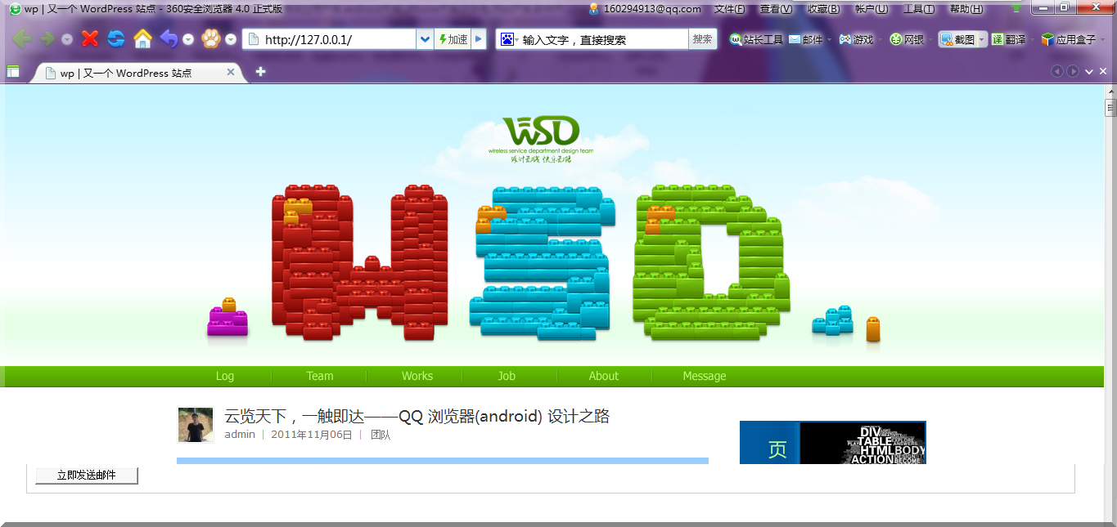Stop page loading with red X icon
This screenshot has width=1117, height=527.
click(x=89, y=38)
